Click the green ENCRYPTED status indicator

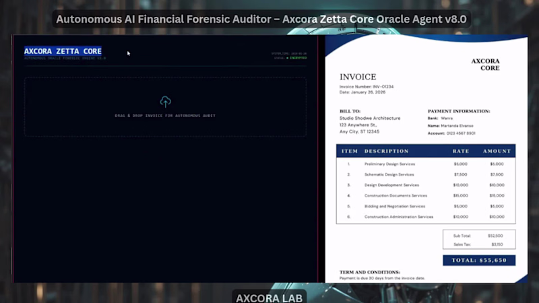tap(296, 58)
